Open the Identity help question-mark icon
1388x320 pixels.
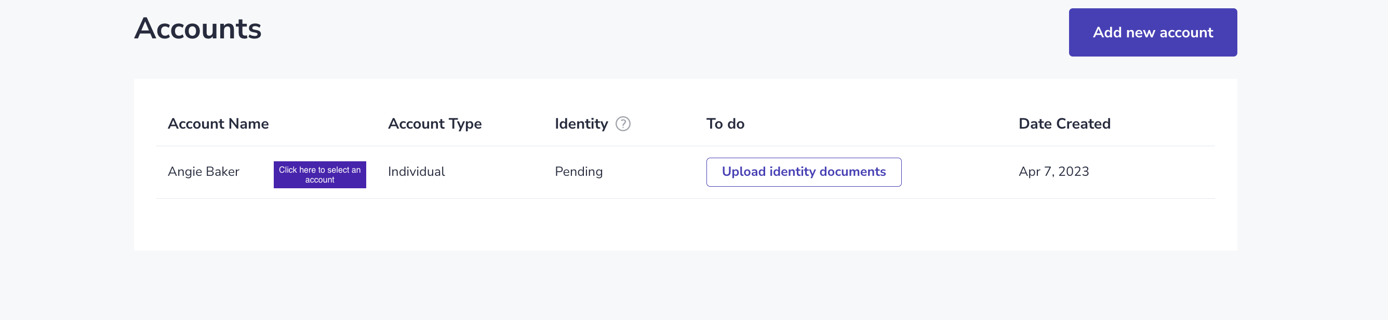click(623, 124)
